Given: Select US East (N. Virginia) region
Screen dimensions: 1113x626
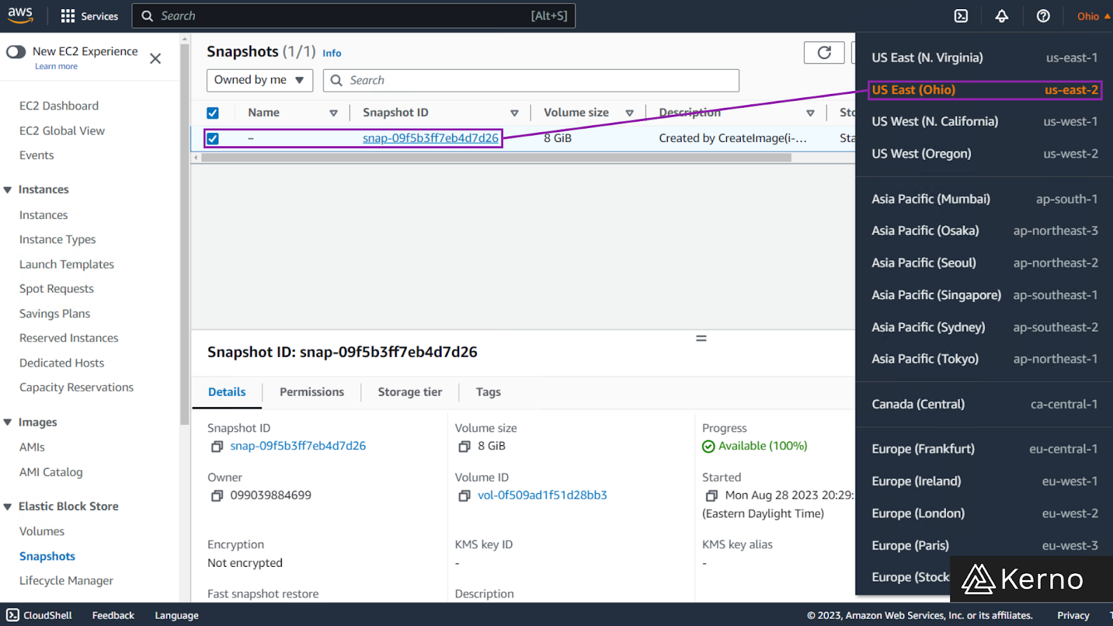Looking at the screenshot, I should click(984, 58).
